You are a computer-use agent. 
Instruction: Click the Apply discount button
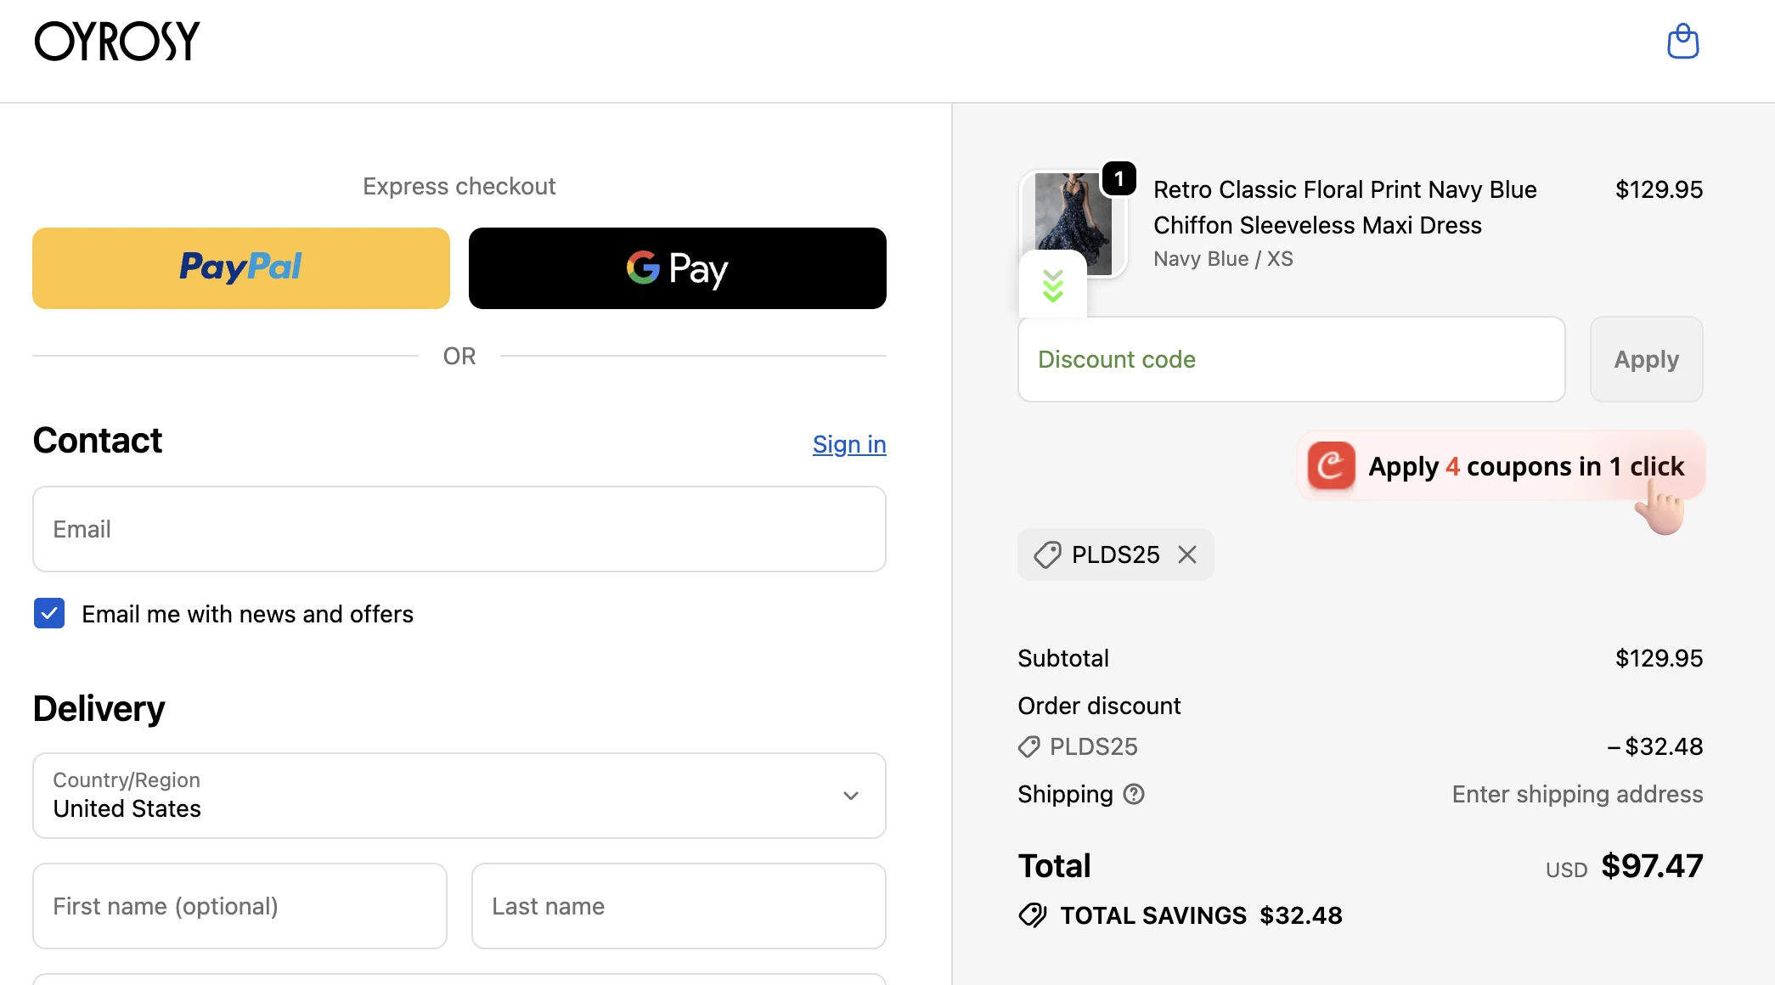pos(1646,359)
